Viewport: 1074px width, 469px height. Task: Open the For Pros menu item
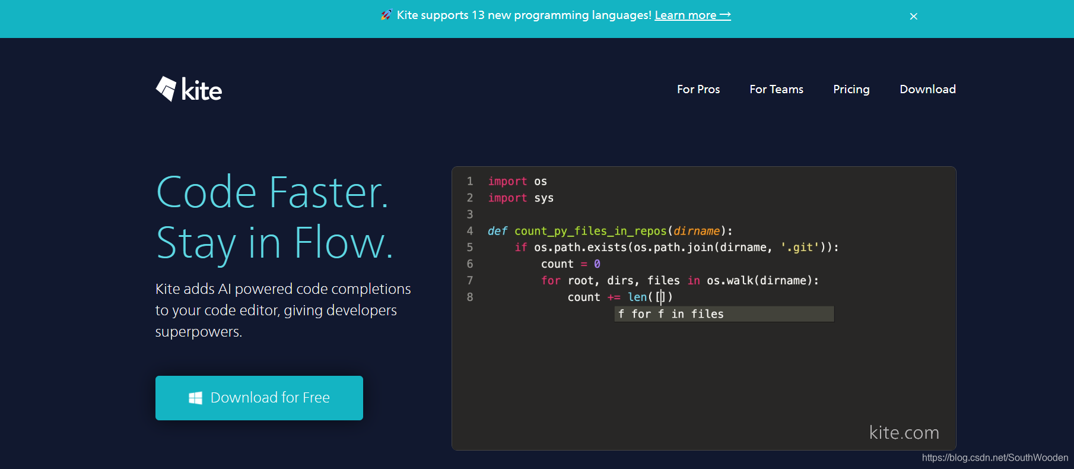[698, 89]
